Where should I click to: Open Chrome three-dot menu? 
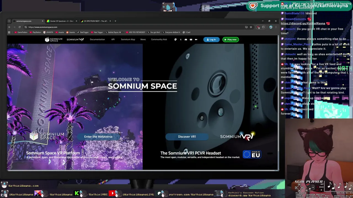(276, 27)
